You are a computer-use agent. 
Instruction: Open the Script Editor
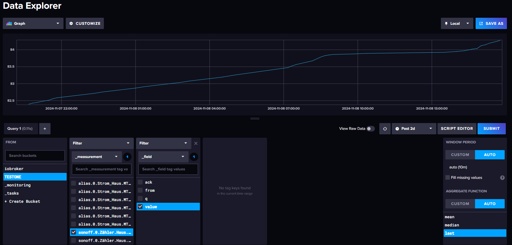[x=457, y=129]
